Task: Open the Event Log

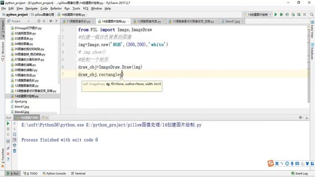Action: coord(299,174)
